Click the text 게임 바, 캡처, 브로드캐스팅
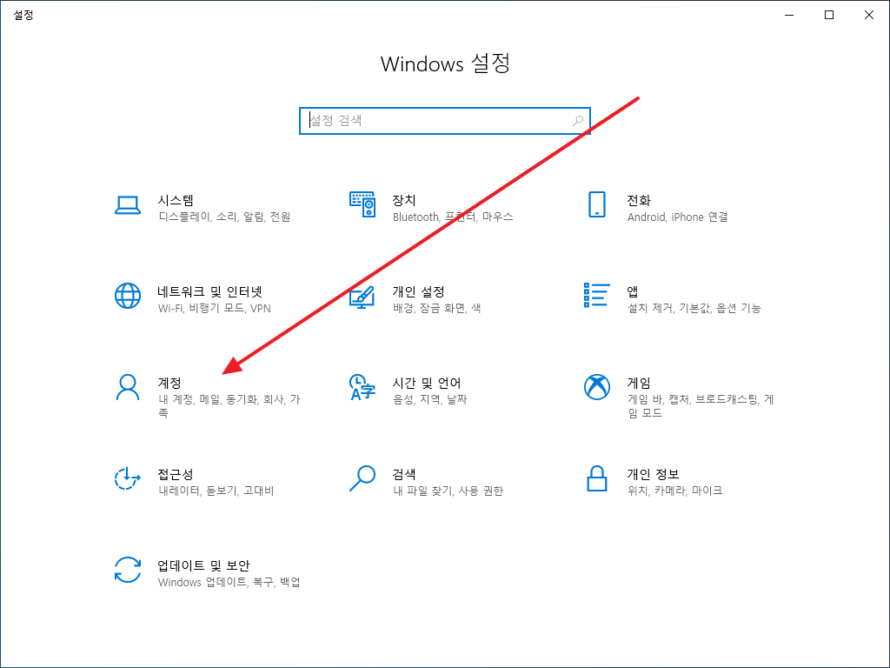 tap(693, 400)
